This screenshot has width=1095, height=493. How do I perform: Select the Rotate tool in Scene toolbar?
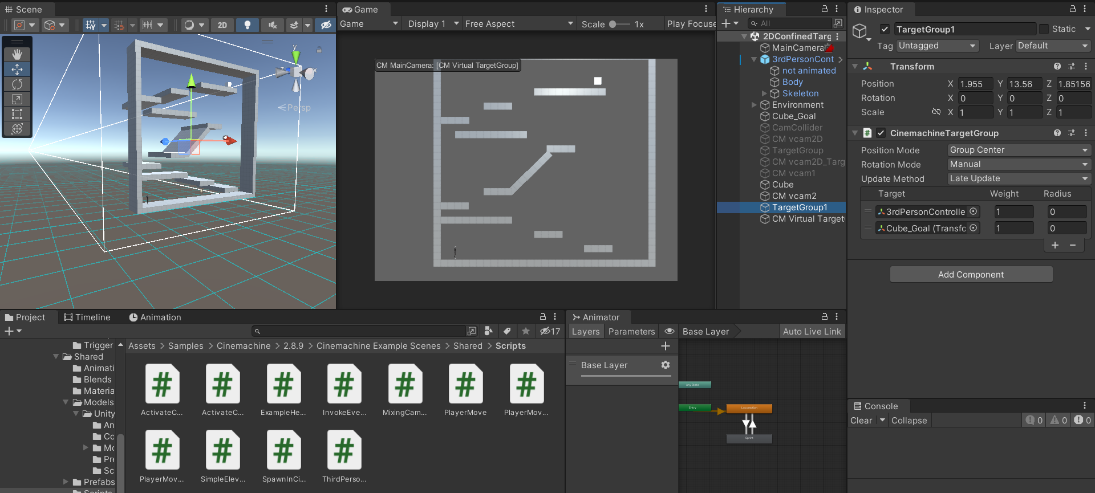coord(17,84)
